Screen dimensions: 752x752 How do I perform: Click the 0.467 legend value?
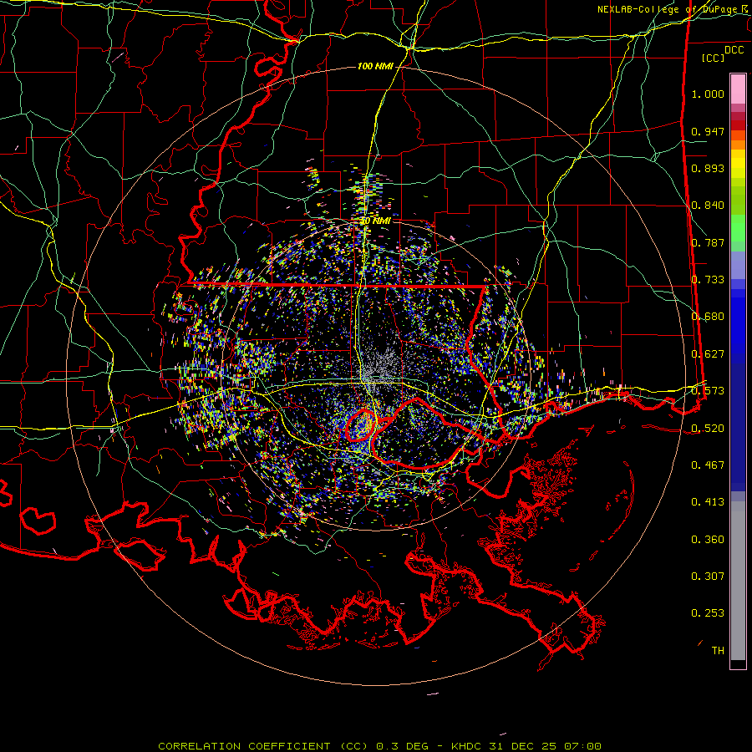[708, 465]
